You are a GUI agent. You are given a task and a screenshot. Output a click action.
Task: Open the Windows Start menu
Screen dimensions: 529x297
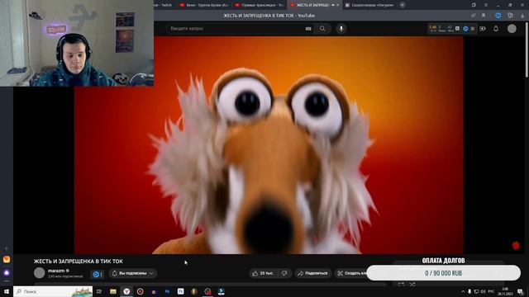(x=7, y=291)
